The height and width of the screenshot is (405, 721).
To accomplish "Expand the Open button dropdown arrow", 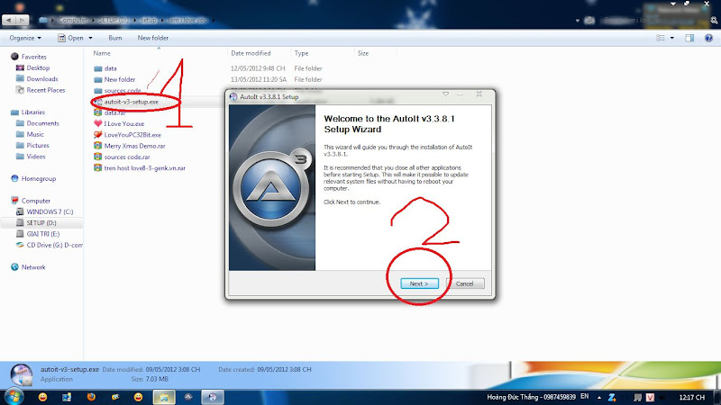I will pos(92,38).
